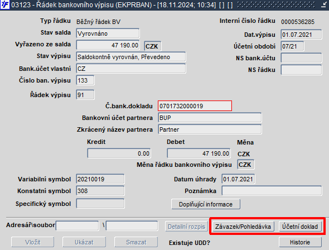The image size is (329, 250).
Task: Click the Doplňující informace button
Action: coord(206,204)
